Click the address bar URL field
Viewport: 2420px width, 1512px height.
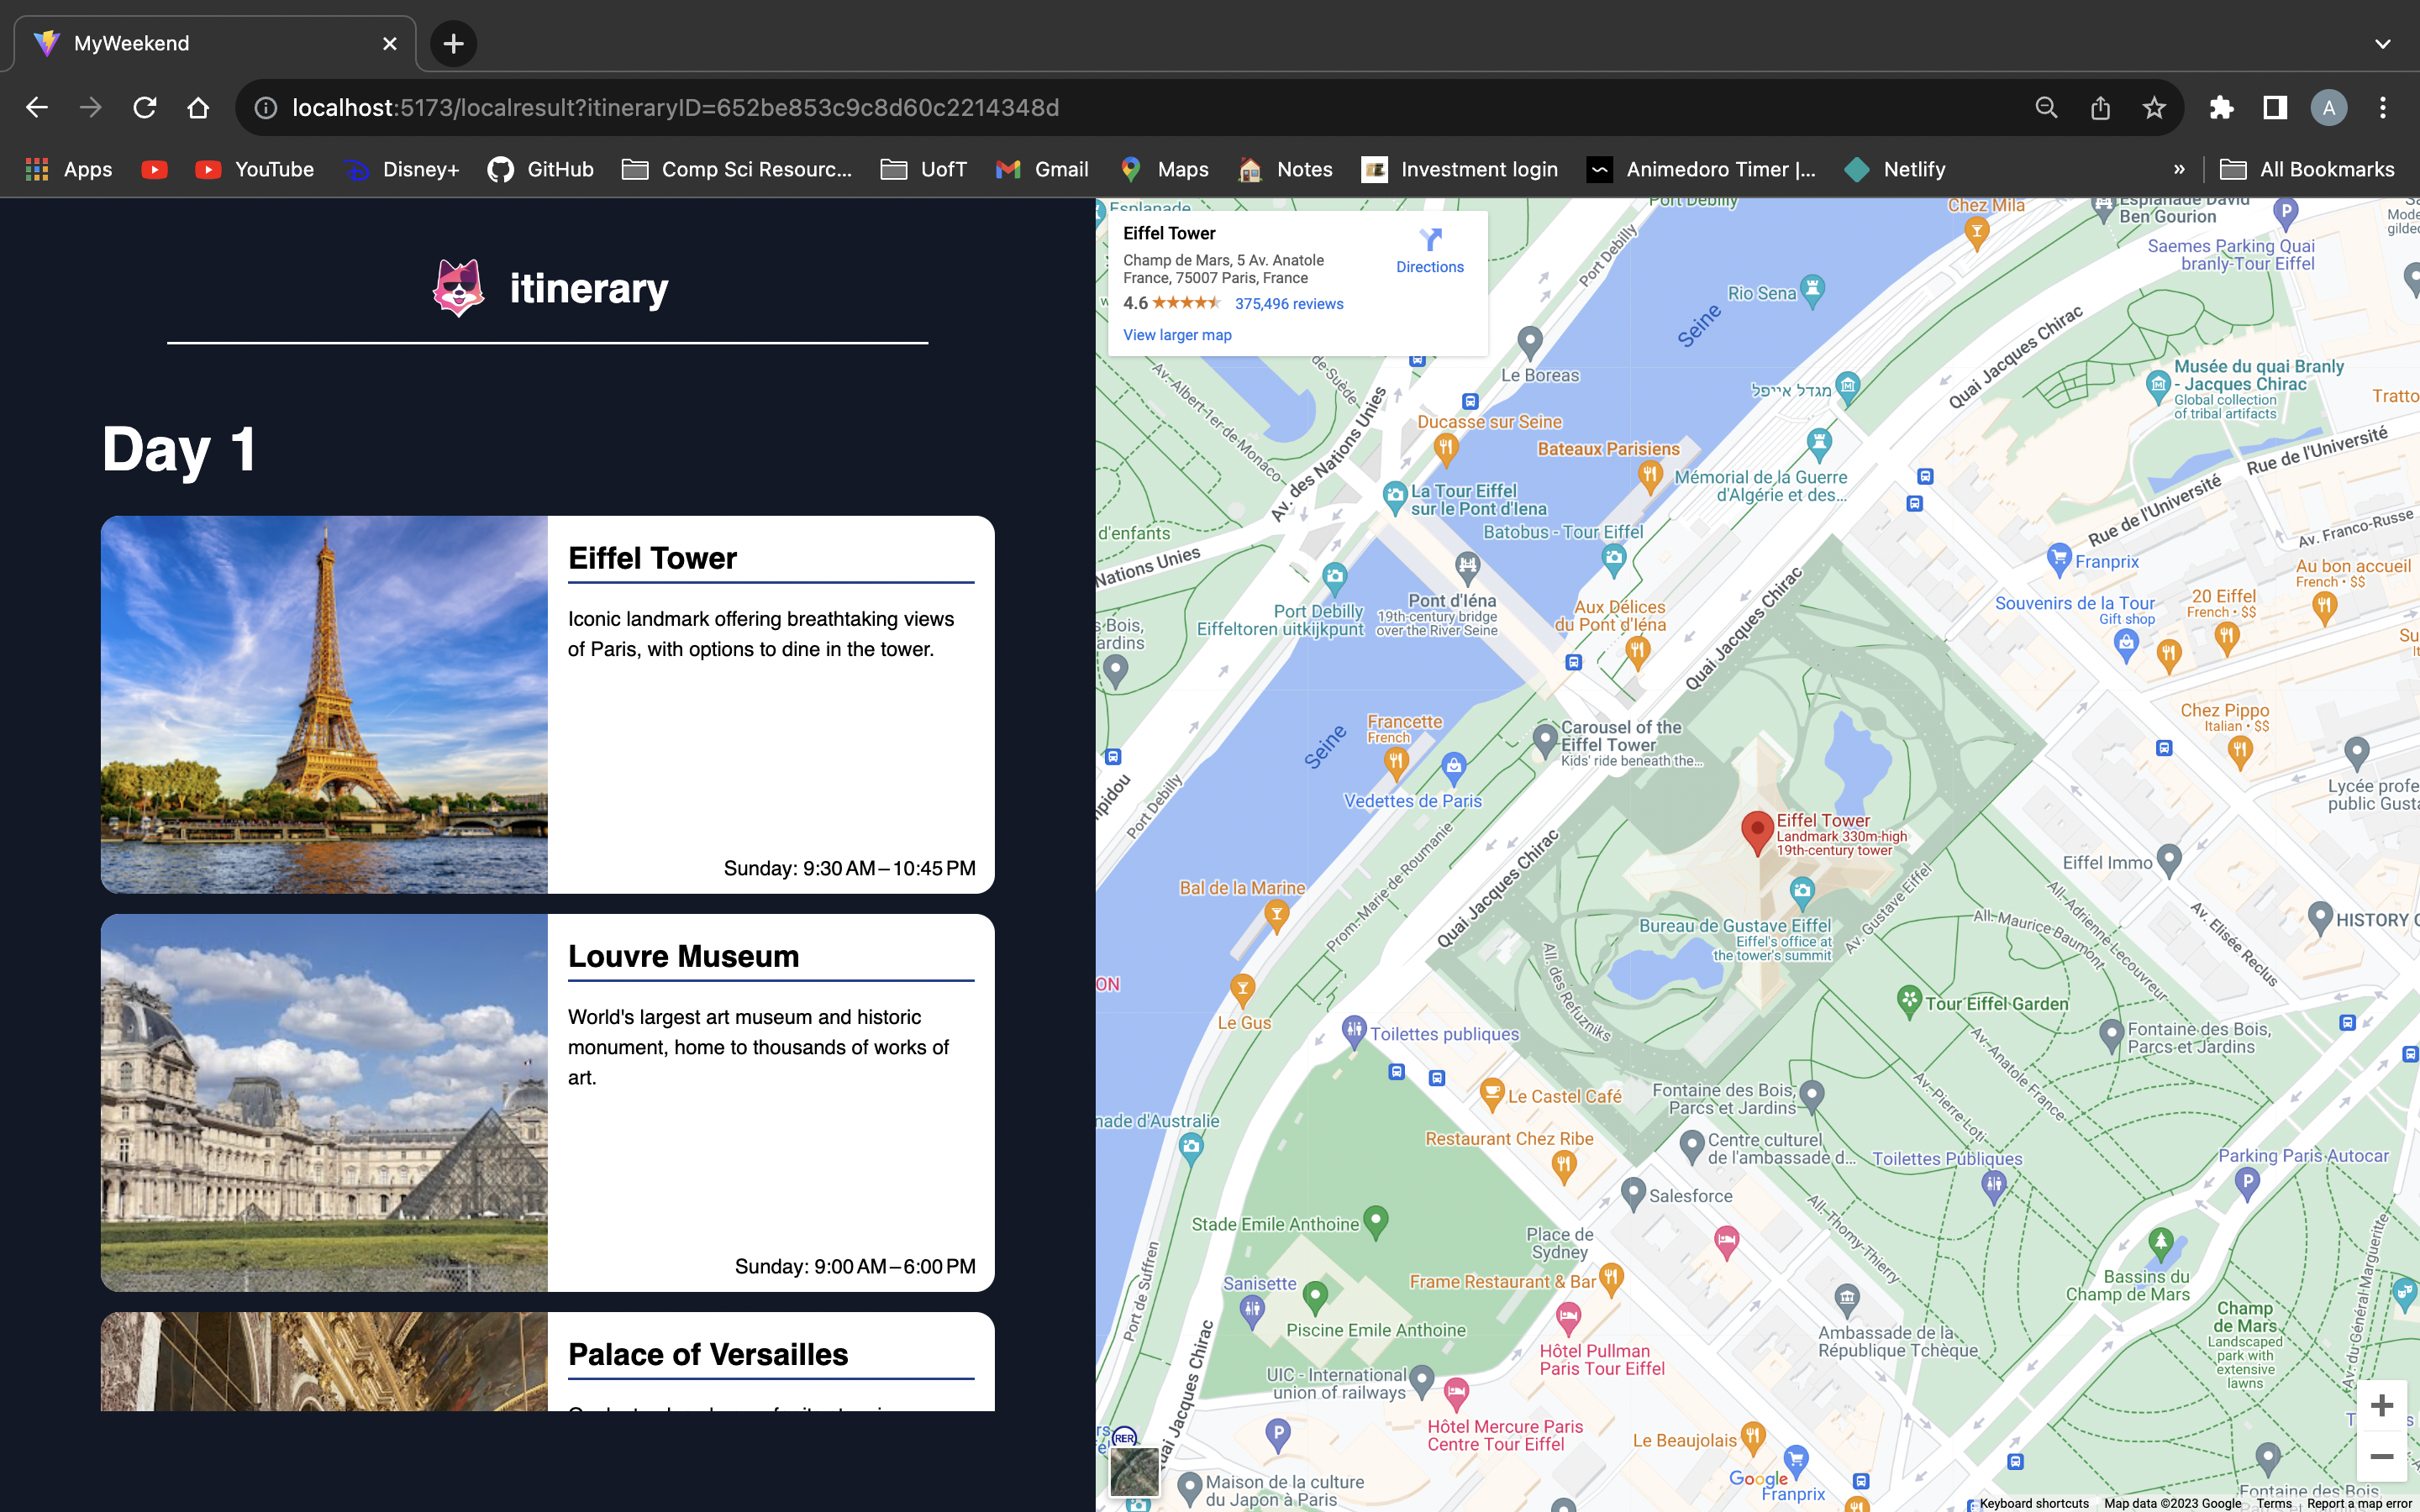[x=1100, y=108]
